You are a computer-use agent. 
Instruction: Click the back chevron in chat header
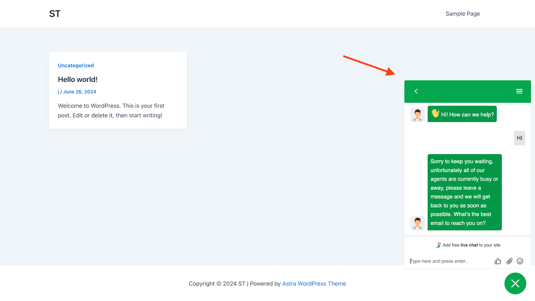point(416,91)
